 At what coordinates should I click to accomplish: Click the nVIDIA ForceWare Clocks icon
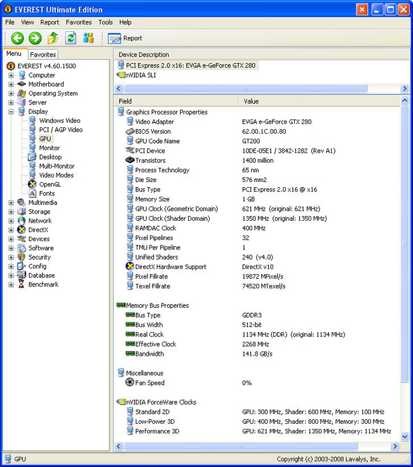tap(121, 402)
